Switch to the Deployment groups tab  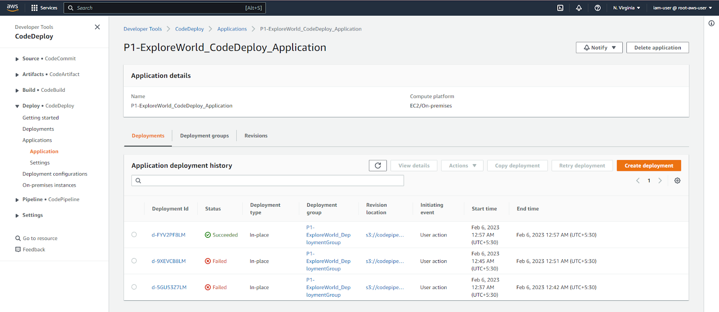pyautogui.click(x=204, y=136)
